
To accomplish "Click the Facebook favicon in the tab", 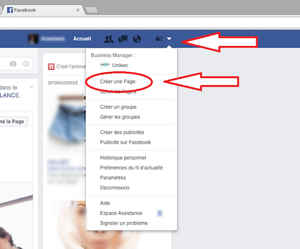I will (x=10, y=10).
